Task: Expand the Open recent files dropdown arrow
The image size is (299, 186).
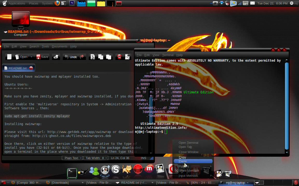Action: point(31,57)
